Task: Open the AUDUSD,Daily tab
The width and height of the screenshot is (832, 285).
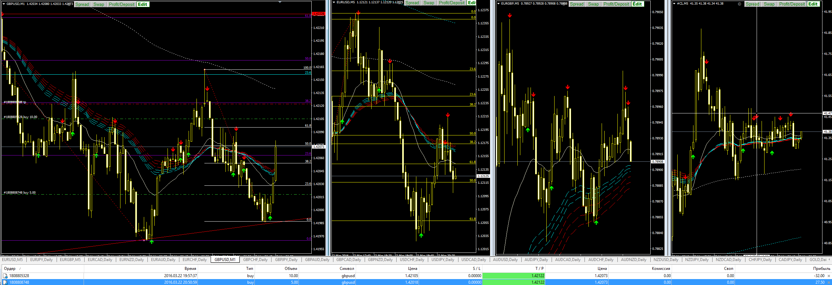Action: coord(506,260)
